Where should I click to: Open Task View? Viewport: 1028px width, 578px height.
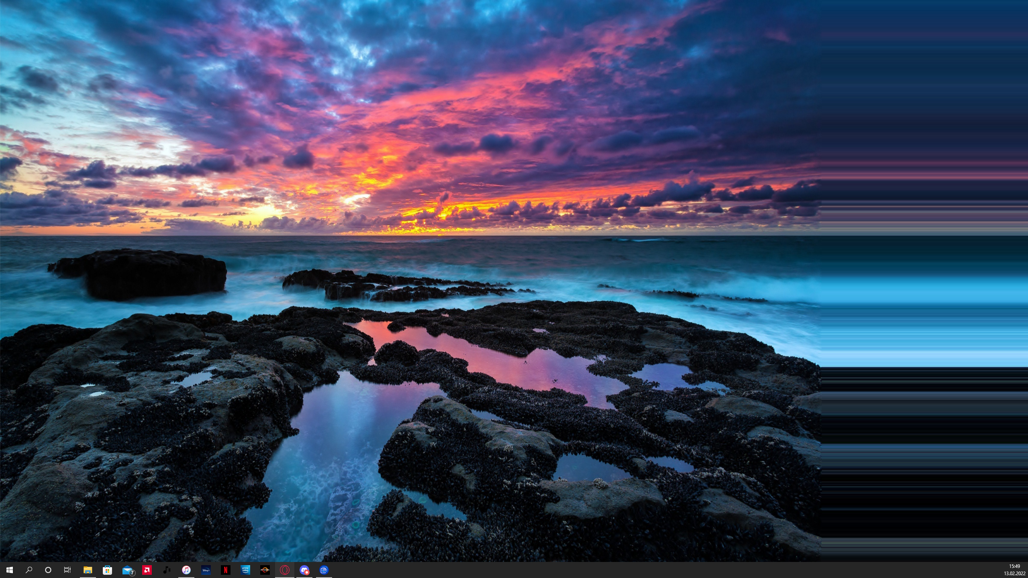(x=67, y=570)
